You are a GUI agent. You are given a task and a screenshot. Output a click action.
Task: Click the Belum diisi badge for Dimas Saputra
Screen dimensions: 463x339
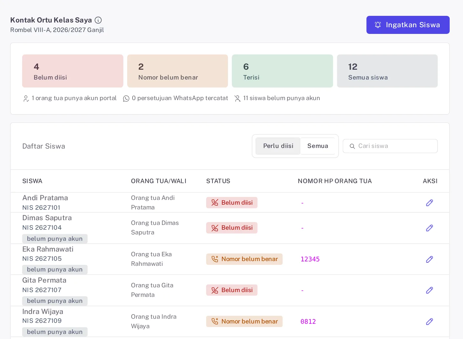pos(232,228)
